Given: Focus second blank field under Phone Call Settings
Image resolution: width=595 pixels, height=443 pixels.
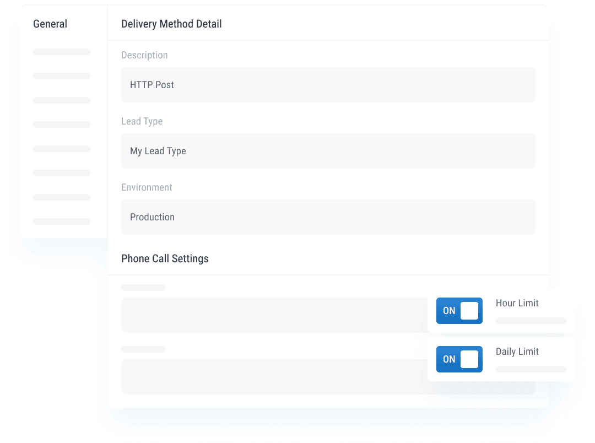Looking at the screenshot, I should [273, 377].
